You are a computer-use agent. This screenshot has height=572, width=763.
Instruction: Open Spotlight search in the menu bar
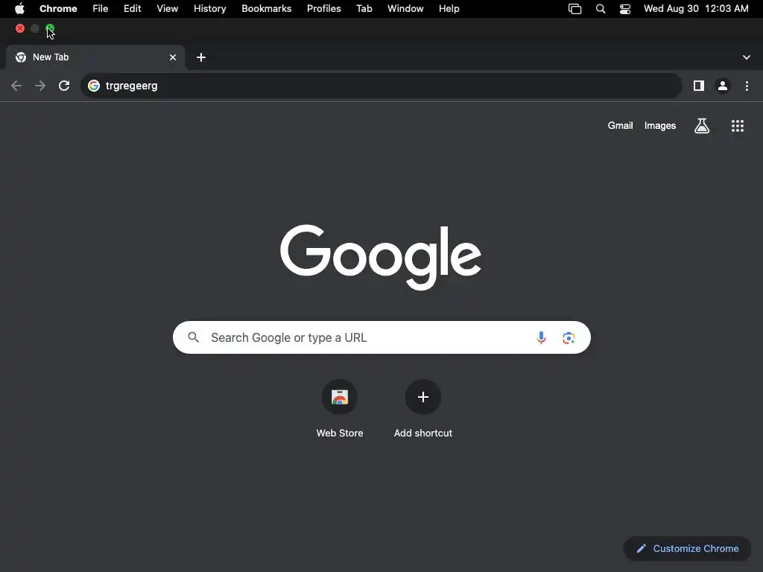(x=601, y=9)
